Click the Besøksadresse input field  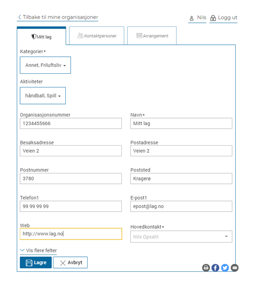click(71, 151)
